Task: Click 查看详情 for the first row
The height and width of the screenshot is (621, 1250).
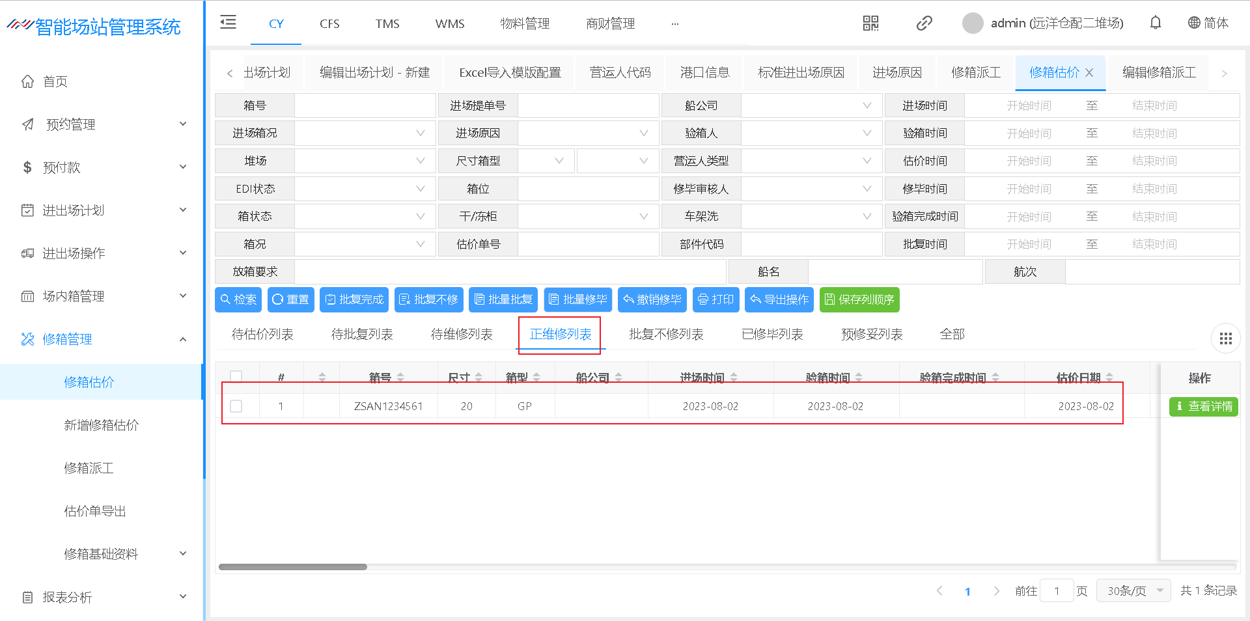Action: pos(1203,406)
